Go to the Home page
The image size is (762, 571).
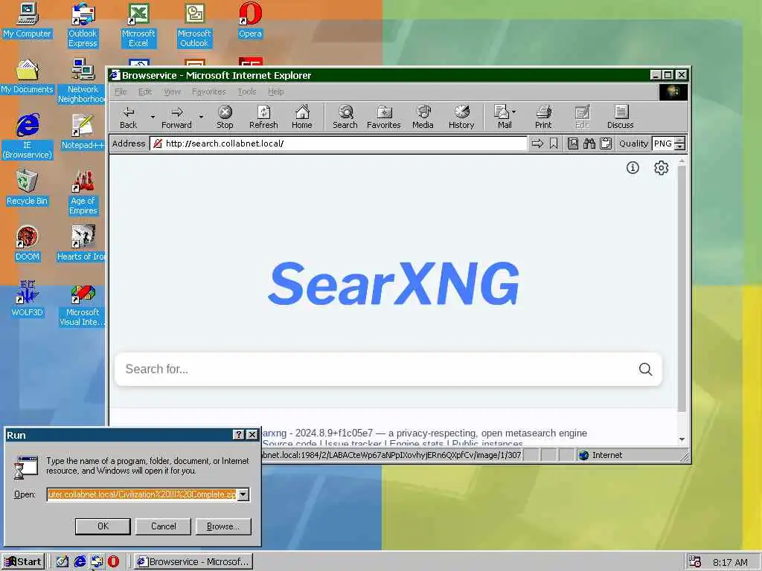302,117
